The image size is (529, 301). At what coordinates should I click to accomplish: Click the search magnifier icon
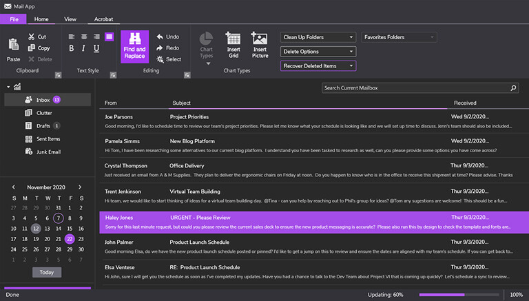pyautogui.click(x=513, y=88)
